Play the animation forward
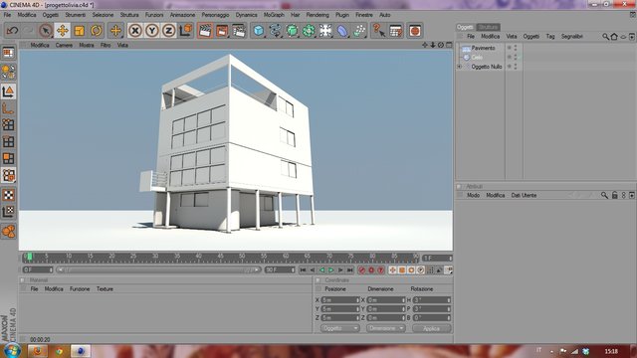Image resolution: width=637 pixels, height=358 pixels. coord(331,269)
